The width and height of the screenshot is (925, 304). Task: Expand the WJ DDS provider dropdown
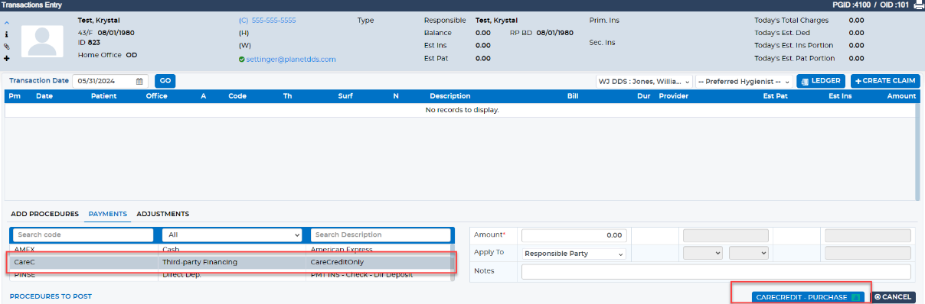(645, 81)
